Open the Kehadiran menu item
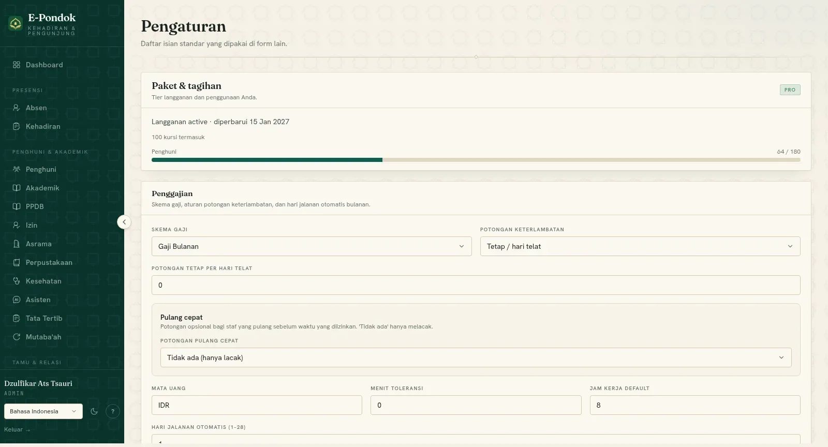828x447 pixels. click(x=62, y=126)
